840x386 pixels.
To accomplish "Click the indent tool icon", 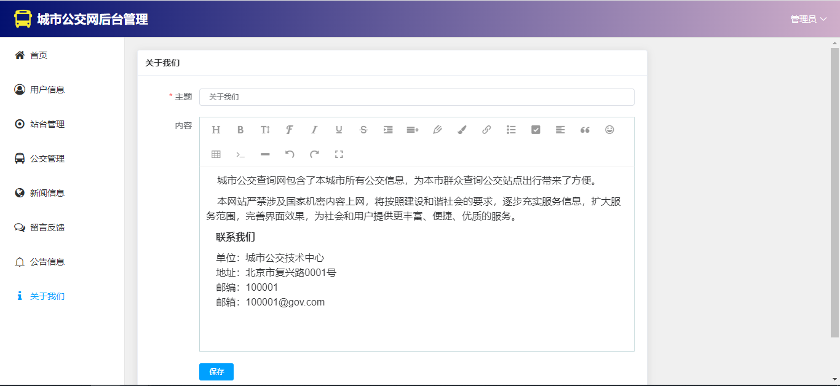I will point(388,130).
